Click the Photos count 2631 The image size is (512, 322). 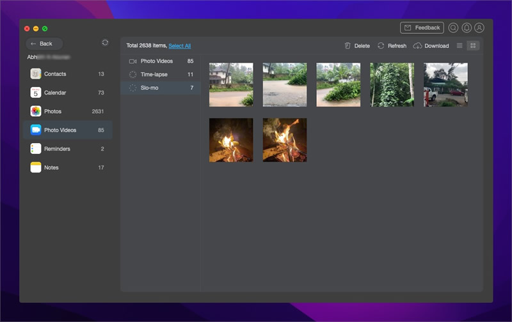coord(98,111)
